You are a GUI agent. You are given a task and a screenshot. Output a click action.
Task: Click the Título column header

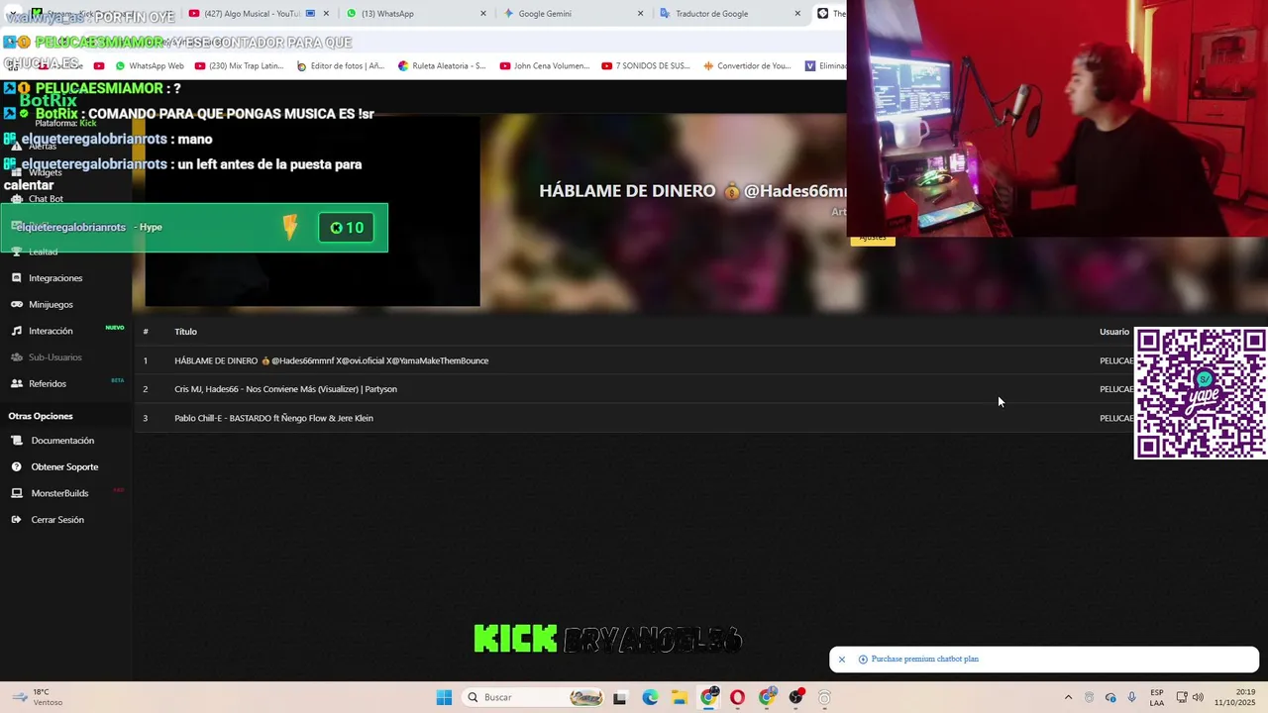(x=185, y=332)
